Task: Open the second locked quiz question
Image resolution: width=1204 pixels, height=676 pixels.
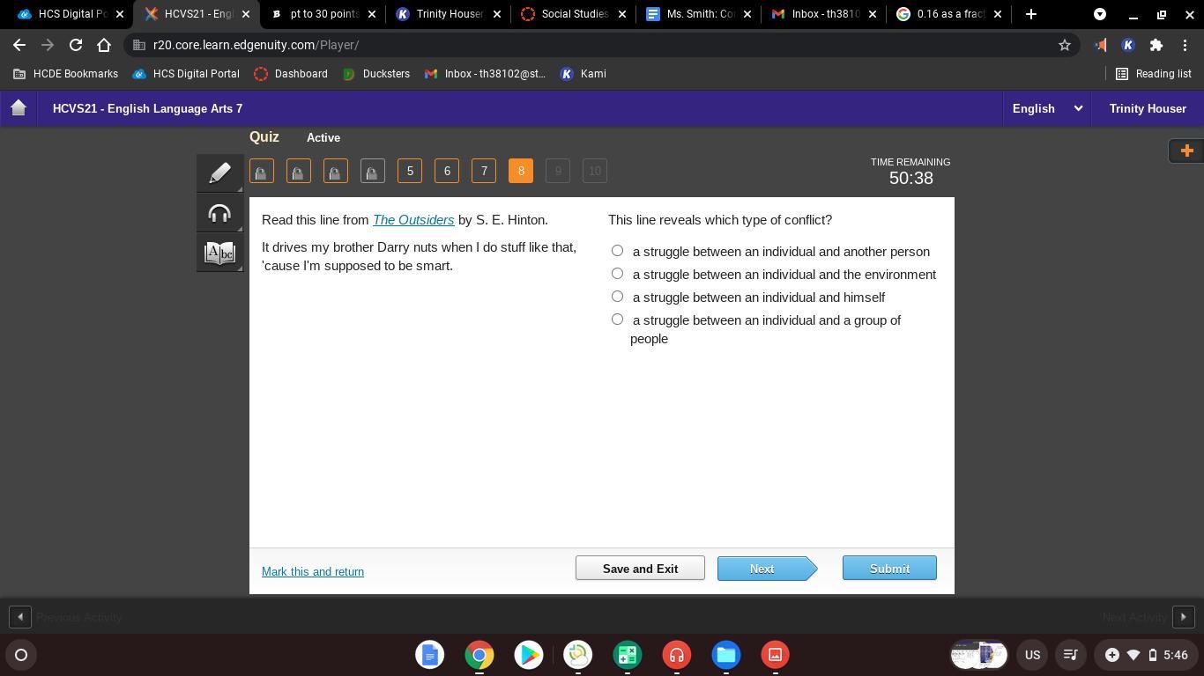Action: pos(299,171)
